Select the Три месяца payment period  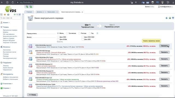click(x=67, y=33)
